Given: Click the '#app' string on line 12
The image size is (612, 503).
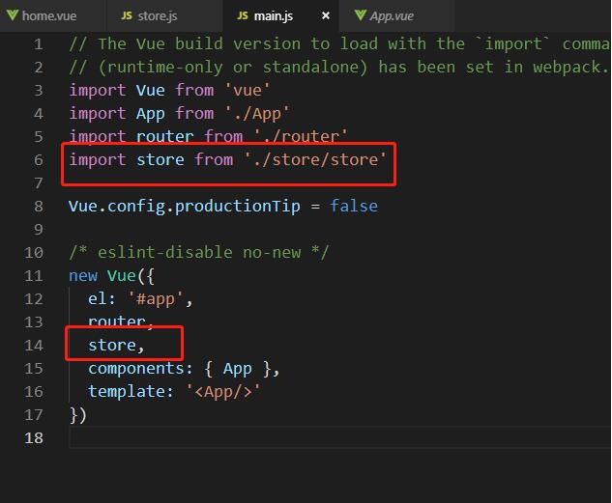Looking at the screenshot, I should 156,299.
